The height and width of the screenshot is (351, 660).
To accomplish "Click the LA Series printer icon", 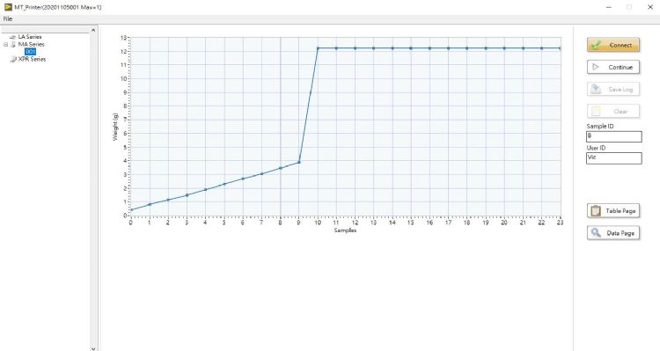I will [x=12, y=37].
